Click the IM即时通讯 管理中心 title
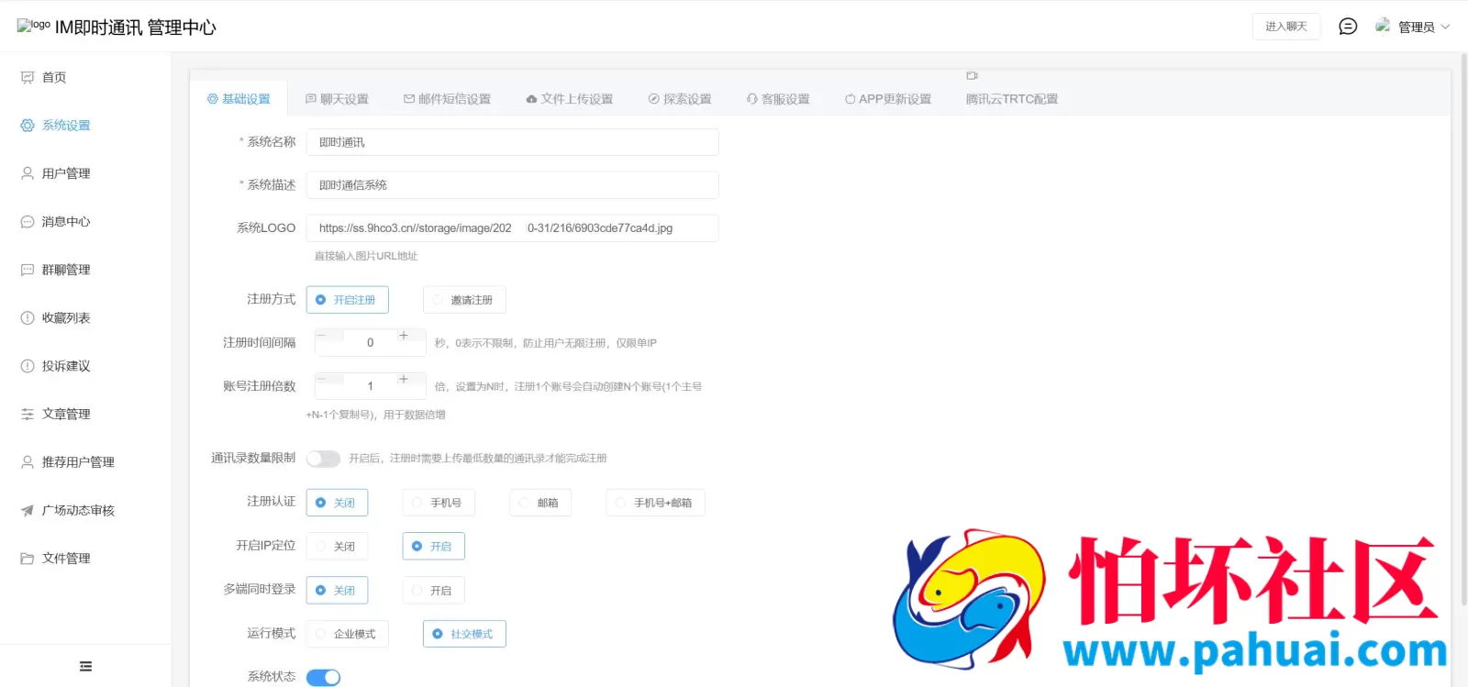The image size is (1468, 687). coord(136,28)
